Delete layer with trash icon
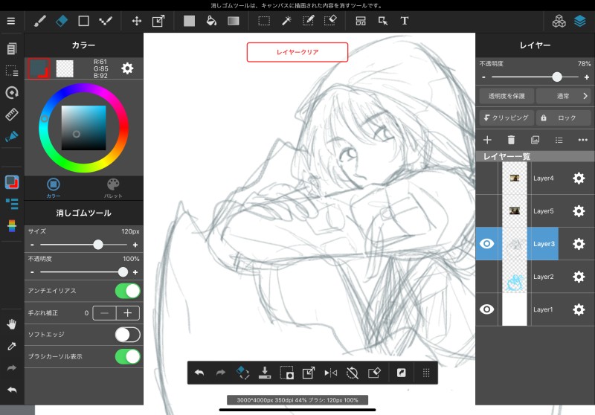This screenshot has height=415, width=595. [x=511, y=140]
